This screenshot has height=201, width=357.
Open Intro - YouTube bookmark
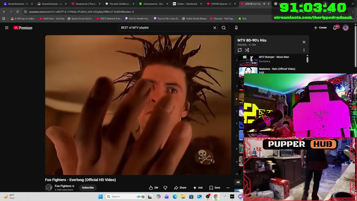pos(52,18)
